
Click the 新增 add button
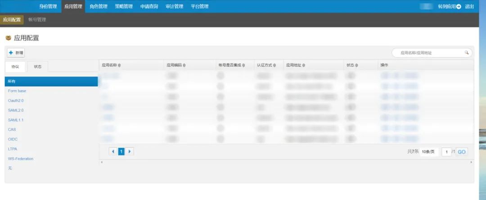pos(16,53)
